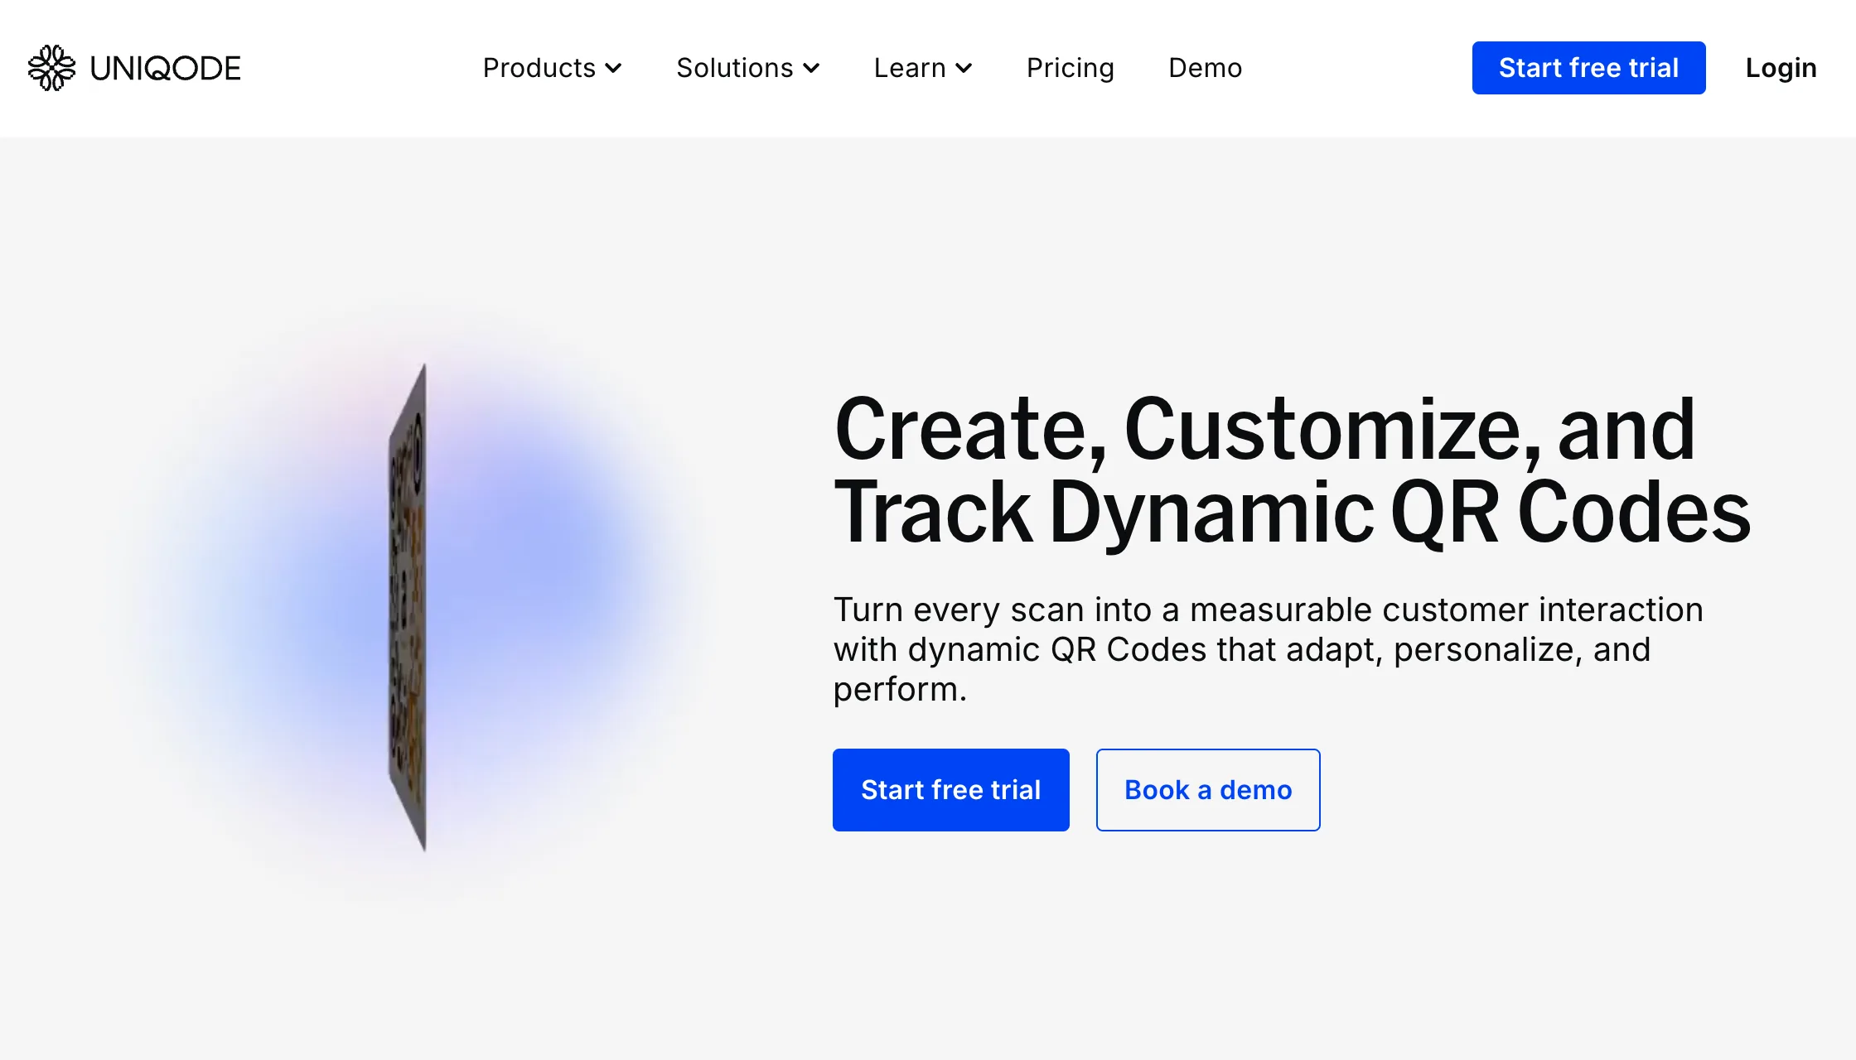Viewport: 1856px width, 1060px height.
Task: Click the headline about Dynamic QR Codes
Action: 1293,470
